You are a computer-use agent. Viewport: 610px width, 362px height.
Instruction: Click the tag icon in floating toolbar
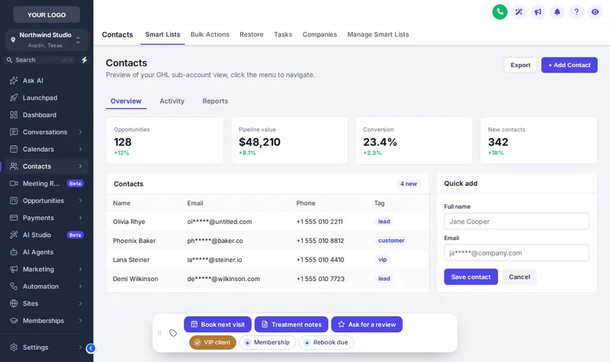173,333
